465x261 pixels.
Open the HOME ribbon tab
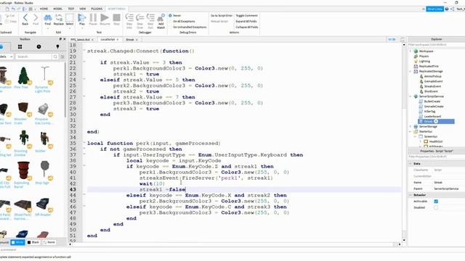click(44, 9)
